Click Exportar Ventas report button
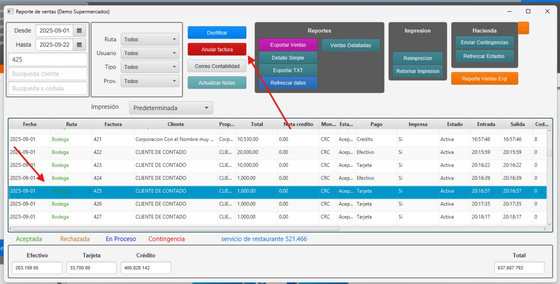This screenshot has height=284, width=560. [288, 45]
